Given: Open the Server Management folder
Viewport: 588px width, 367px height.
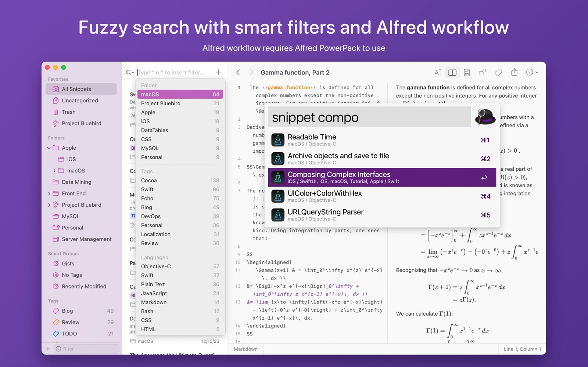Looking at the screenshot, I should click(81, 239).
